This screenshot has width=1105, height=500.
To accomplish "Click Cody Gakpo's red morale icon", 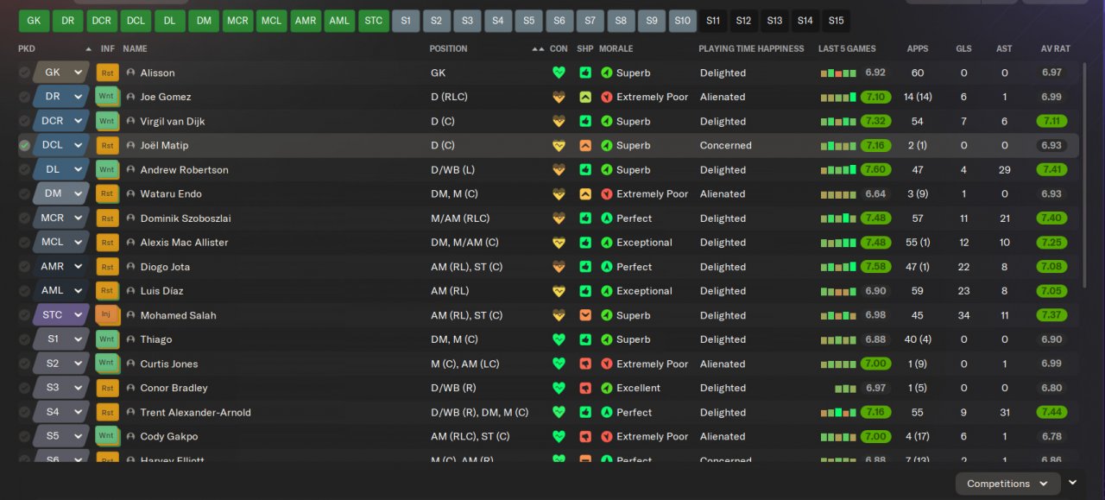I will (607, 436).
